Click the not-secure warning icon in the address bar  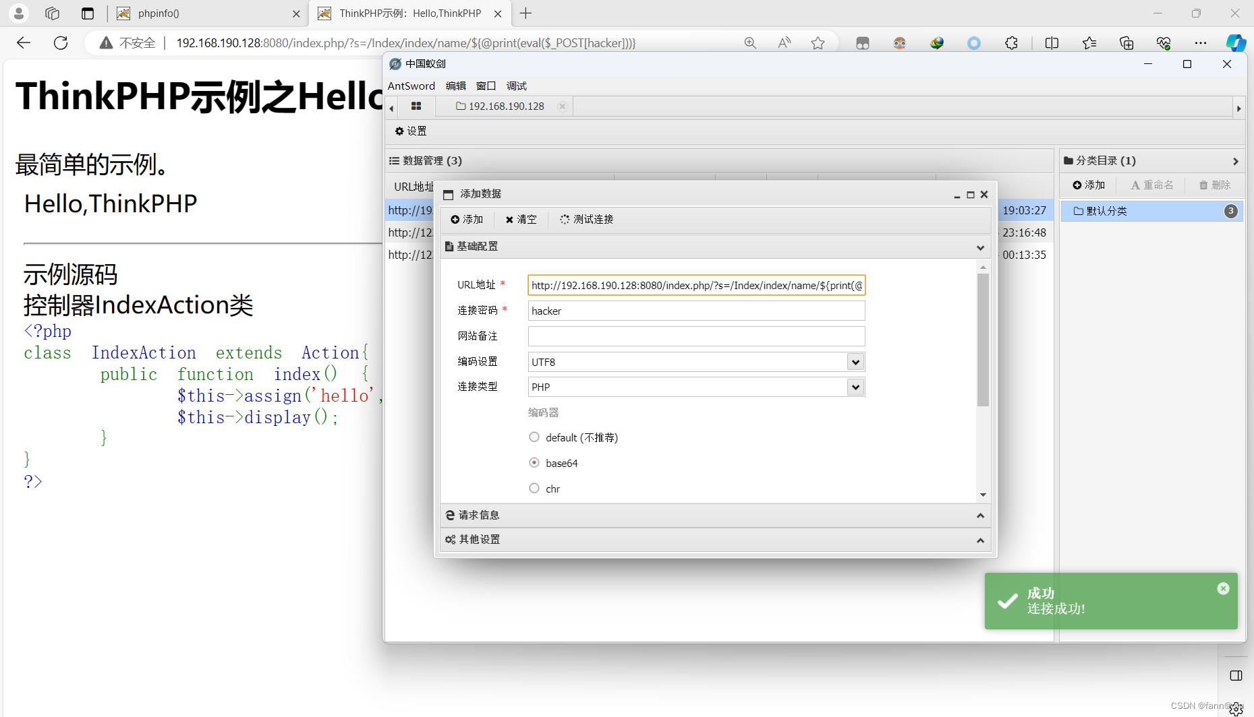point(106,43)
